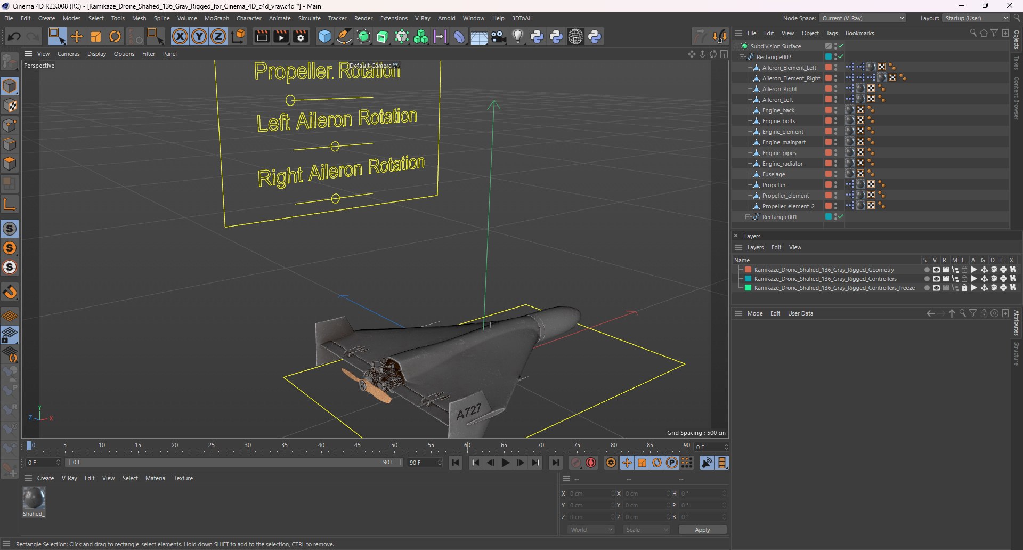1023x550 pixels.
Task: Toggle Rectangle001 enable checkmark
Action: point(841,217)
